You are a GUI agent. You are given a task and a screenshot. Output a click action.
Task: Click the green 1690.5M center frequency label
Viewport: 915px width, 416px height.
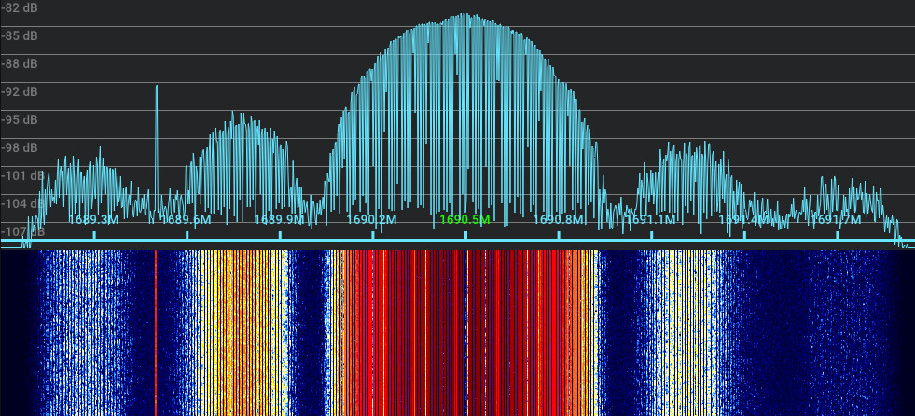pos(464,220)
